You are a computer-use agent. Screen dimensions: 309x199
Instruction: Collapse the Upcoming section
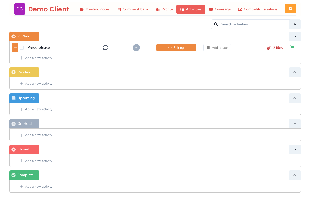point(295,98)
